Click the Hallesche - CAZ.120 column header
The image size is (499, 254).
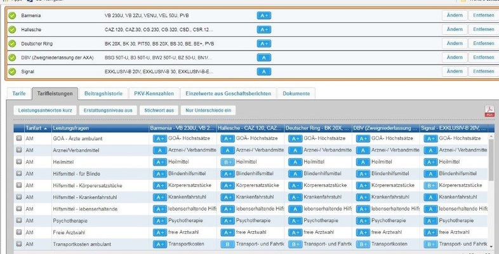[251, 128]
